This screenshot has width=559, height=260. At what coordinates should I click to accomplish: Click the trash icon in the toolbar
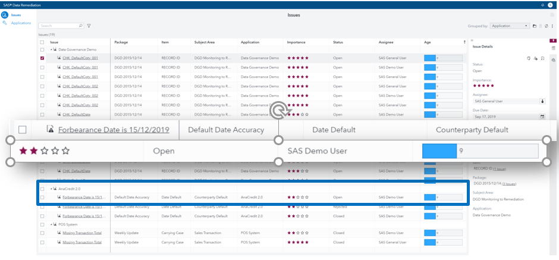tap(541, 26)
